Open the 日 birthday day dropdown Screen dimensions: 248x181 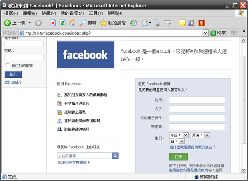click(182, 141)
